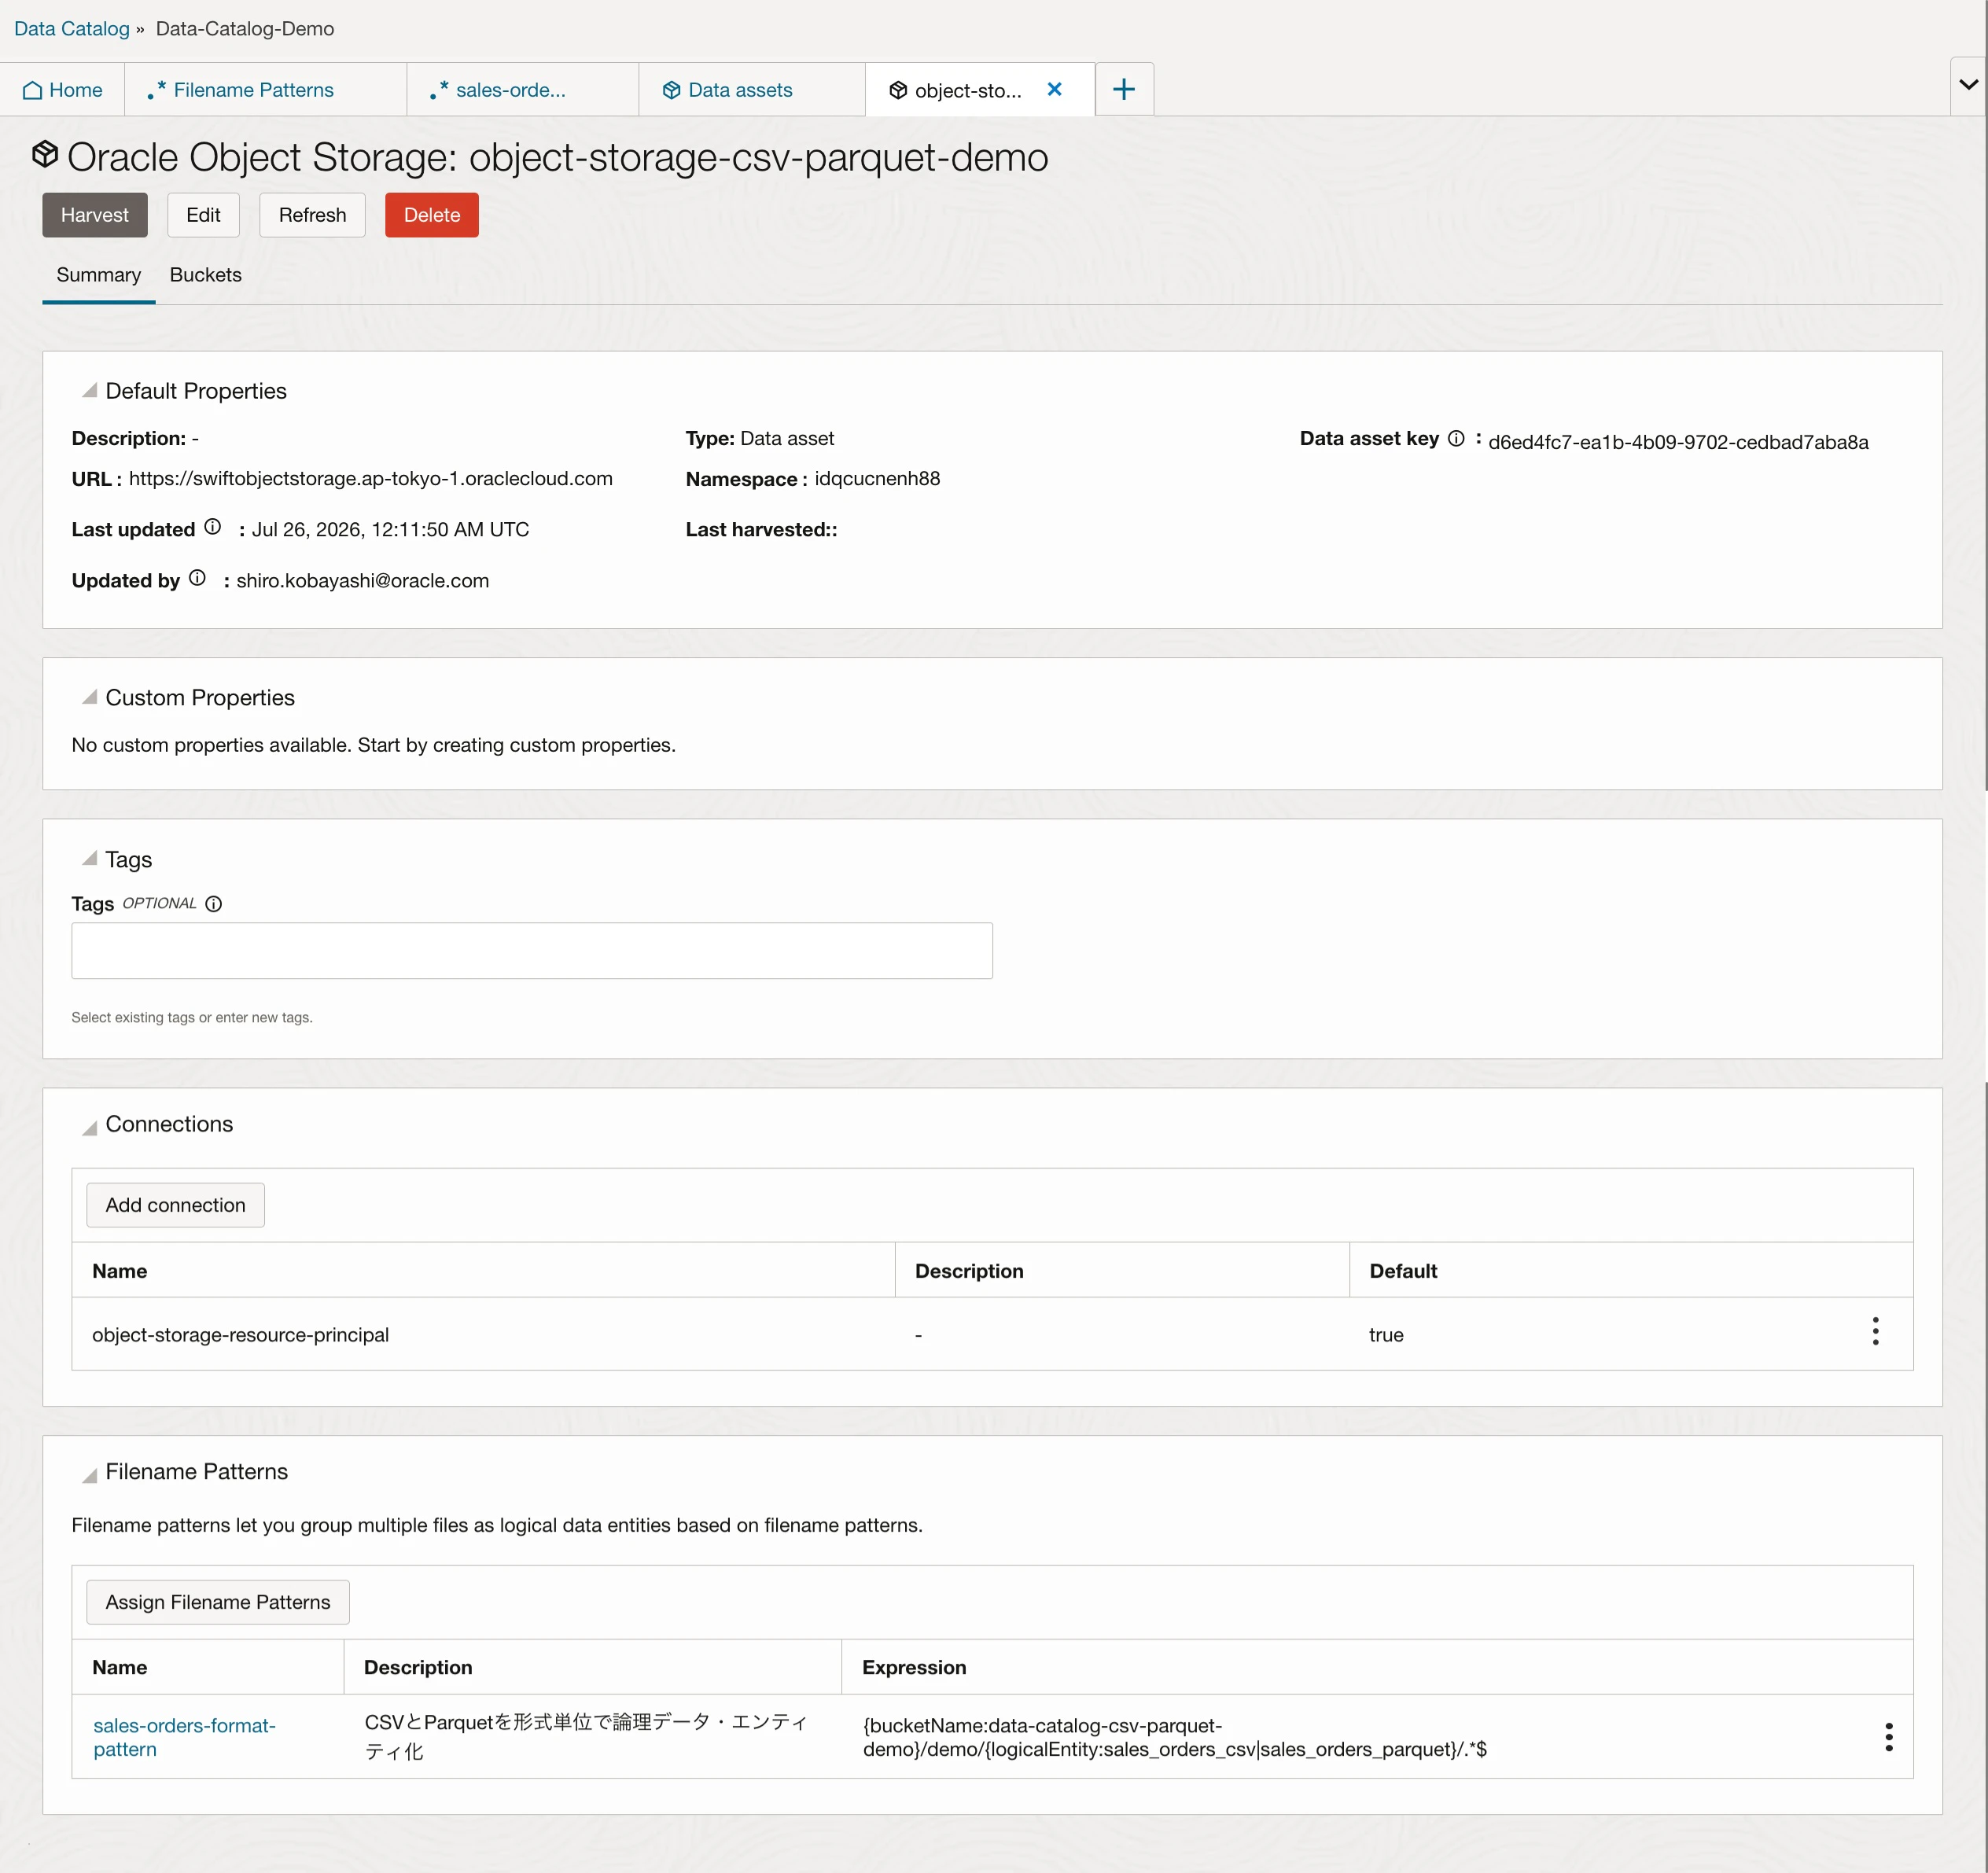Refresh the data asset details
The width and height of the screenshot is (1988, 1873).
pyautogui.click(x=312, y=215)
